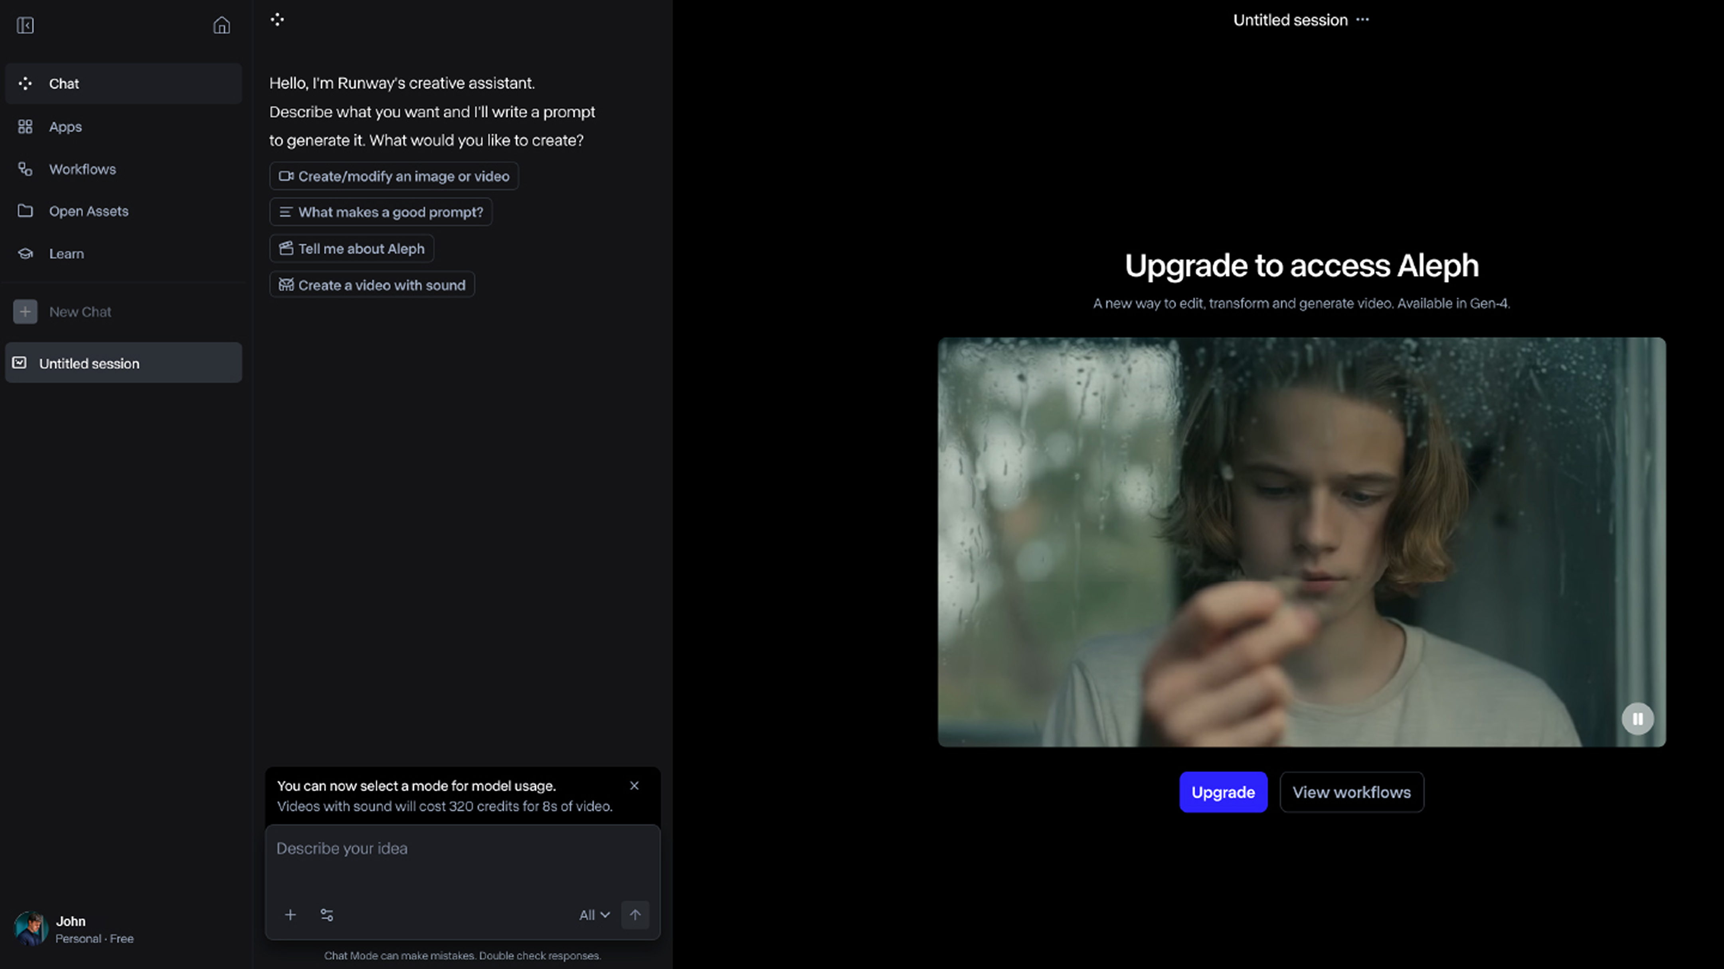Open Assets from the sidebar
This screenshot has width=1724, height=969.
click(88, 211)
